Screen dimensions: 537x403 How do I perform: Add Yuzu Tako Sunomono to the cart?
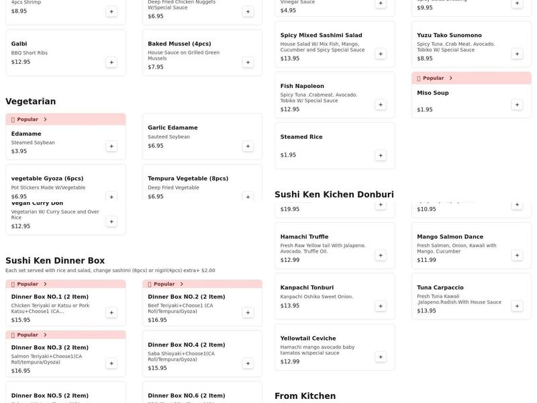point(516,52)
